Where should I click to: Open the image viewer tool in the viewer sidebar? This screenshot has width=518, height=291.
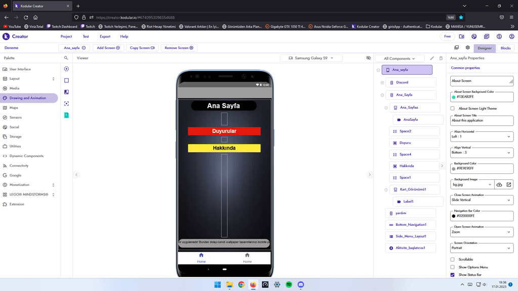[67, 92]
